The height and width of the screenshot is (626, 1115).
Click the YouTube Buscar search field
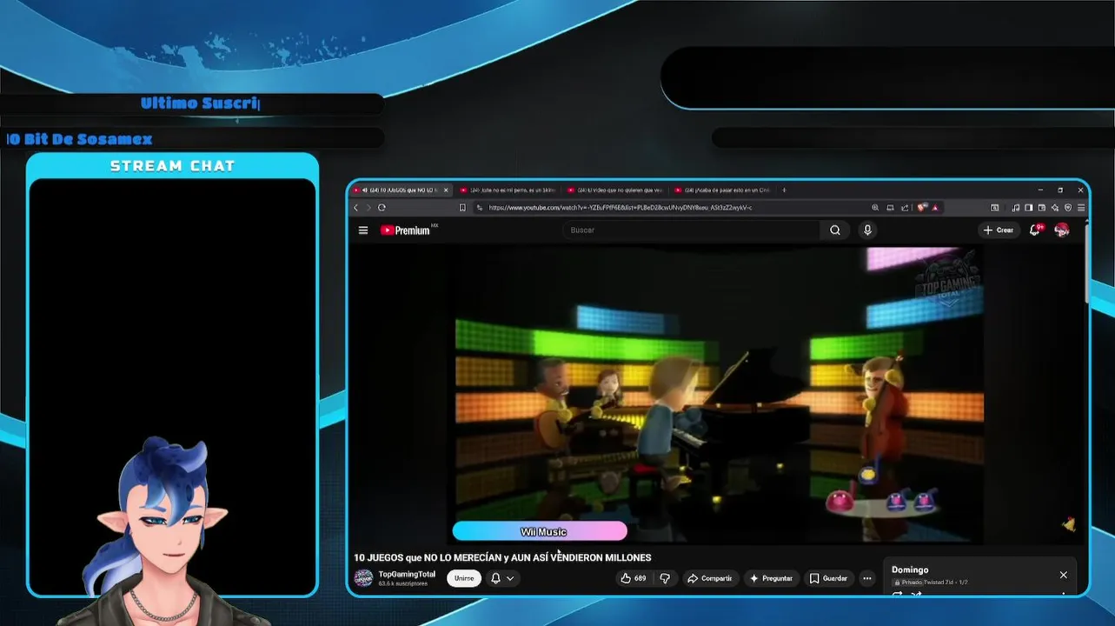click(691, 230)
